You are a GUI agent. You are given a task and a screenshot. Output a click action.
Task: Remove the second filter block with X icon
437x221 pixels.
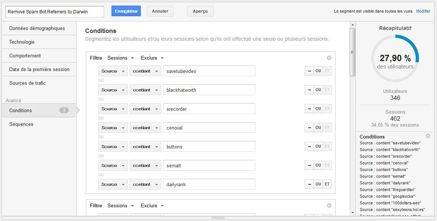pyautogui.click(x=329, y=205)
